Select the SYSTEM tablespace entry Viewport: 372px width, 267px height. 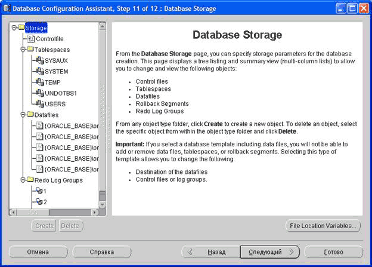pos(57,72)
